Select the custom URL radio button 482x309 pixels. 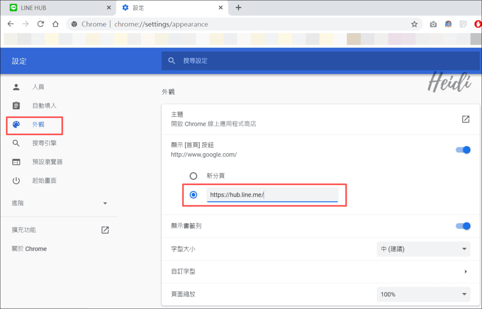[193, 195]
